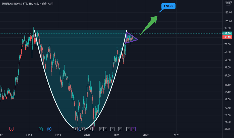
Task: Click the 2018 time axis label
Action: (x=29, y=135)
